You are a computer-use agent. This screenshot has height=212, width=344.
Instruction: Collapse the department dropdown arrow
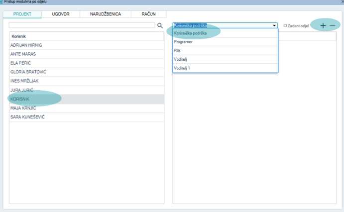[x=274, y=25]
